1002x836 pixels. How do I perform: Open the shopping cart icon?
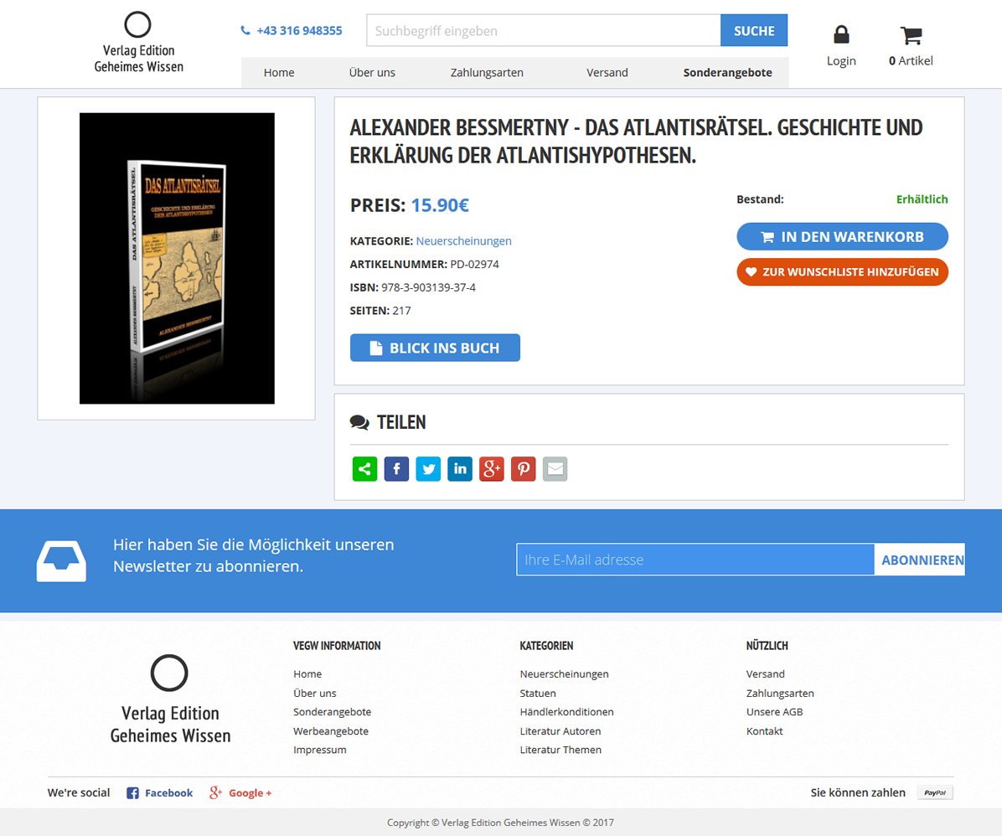911,35
